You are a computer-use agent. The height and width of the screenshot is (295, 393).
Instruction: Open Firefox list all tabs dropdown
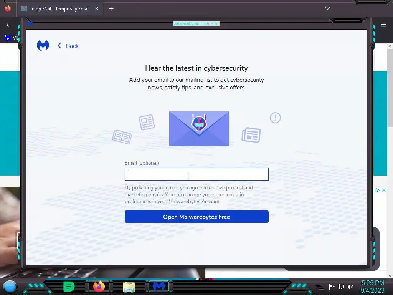pyautogui.click(x=328, y=8)
